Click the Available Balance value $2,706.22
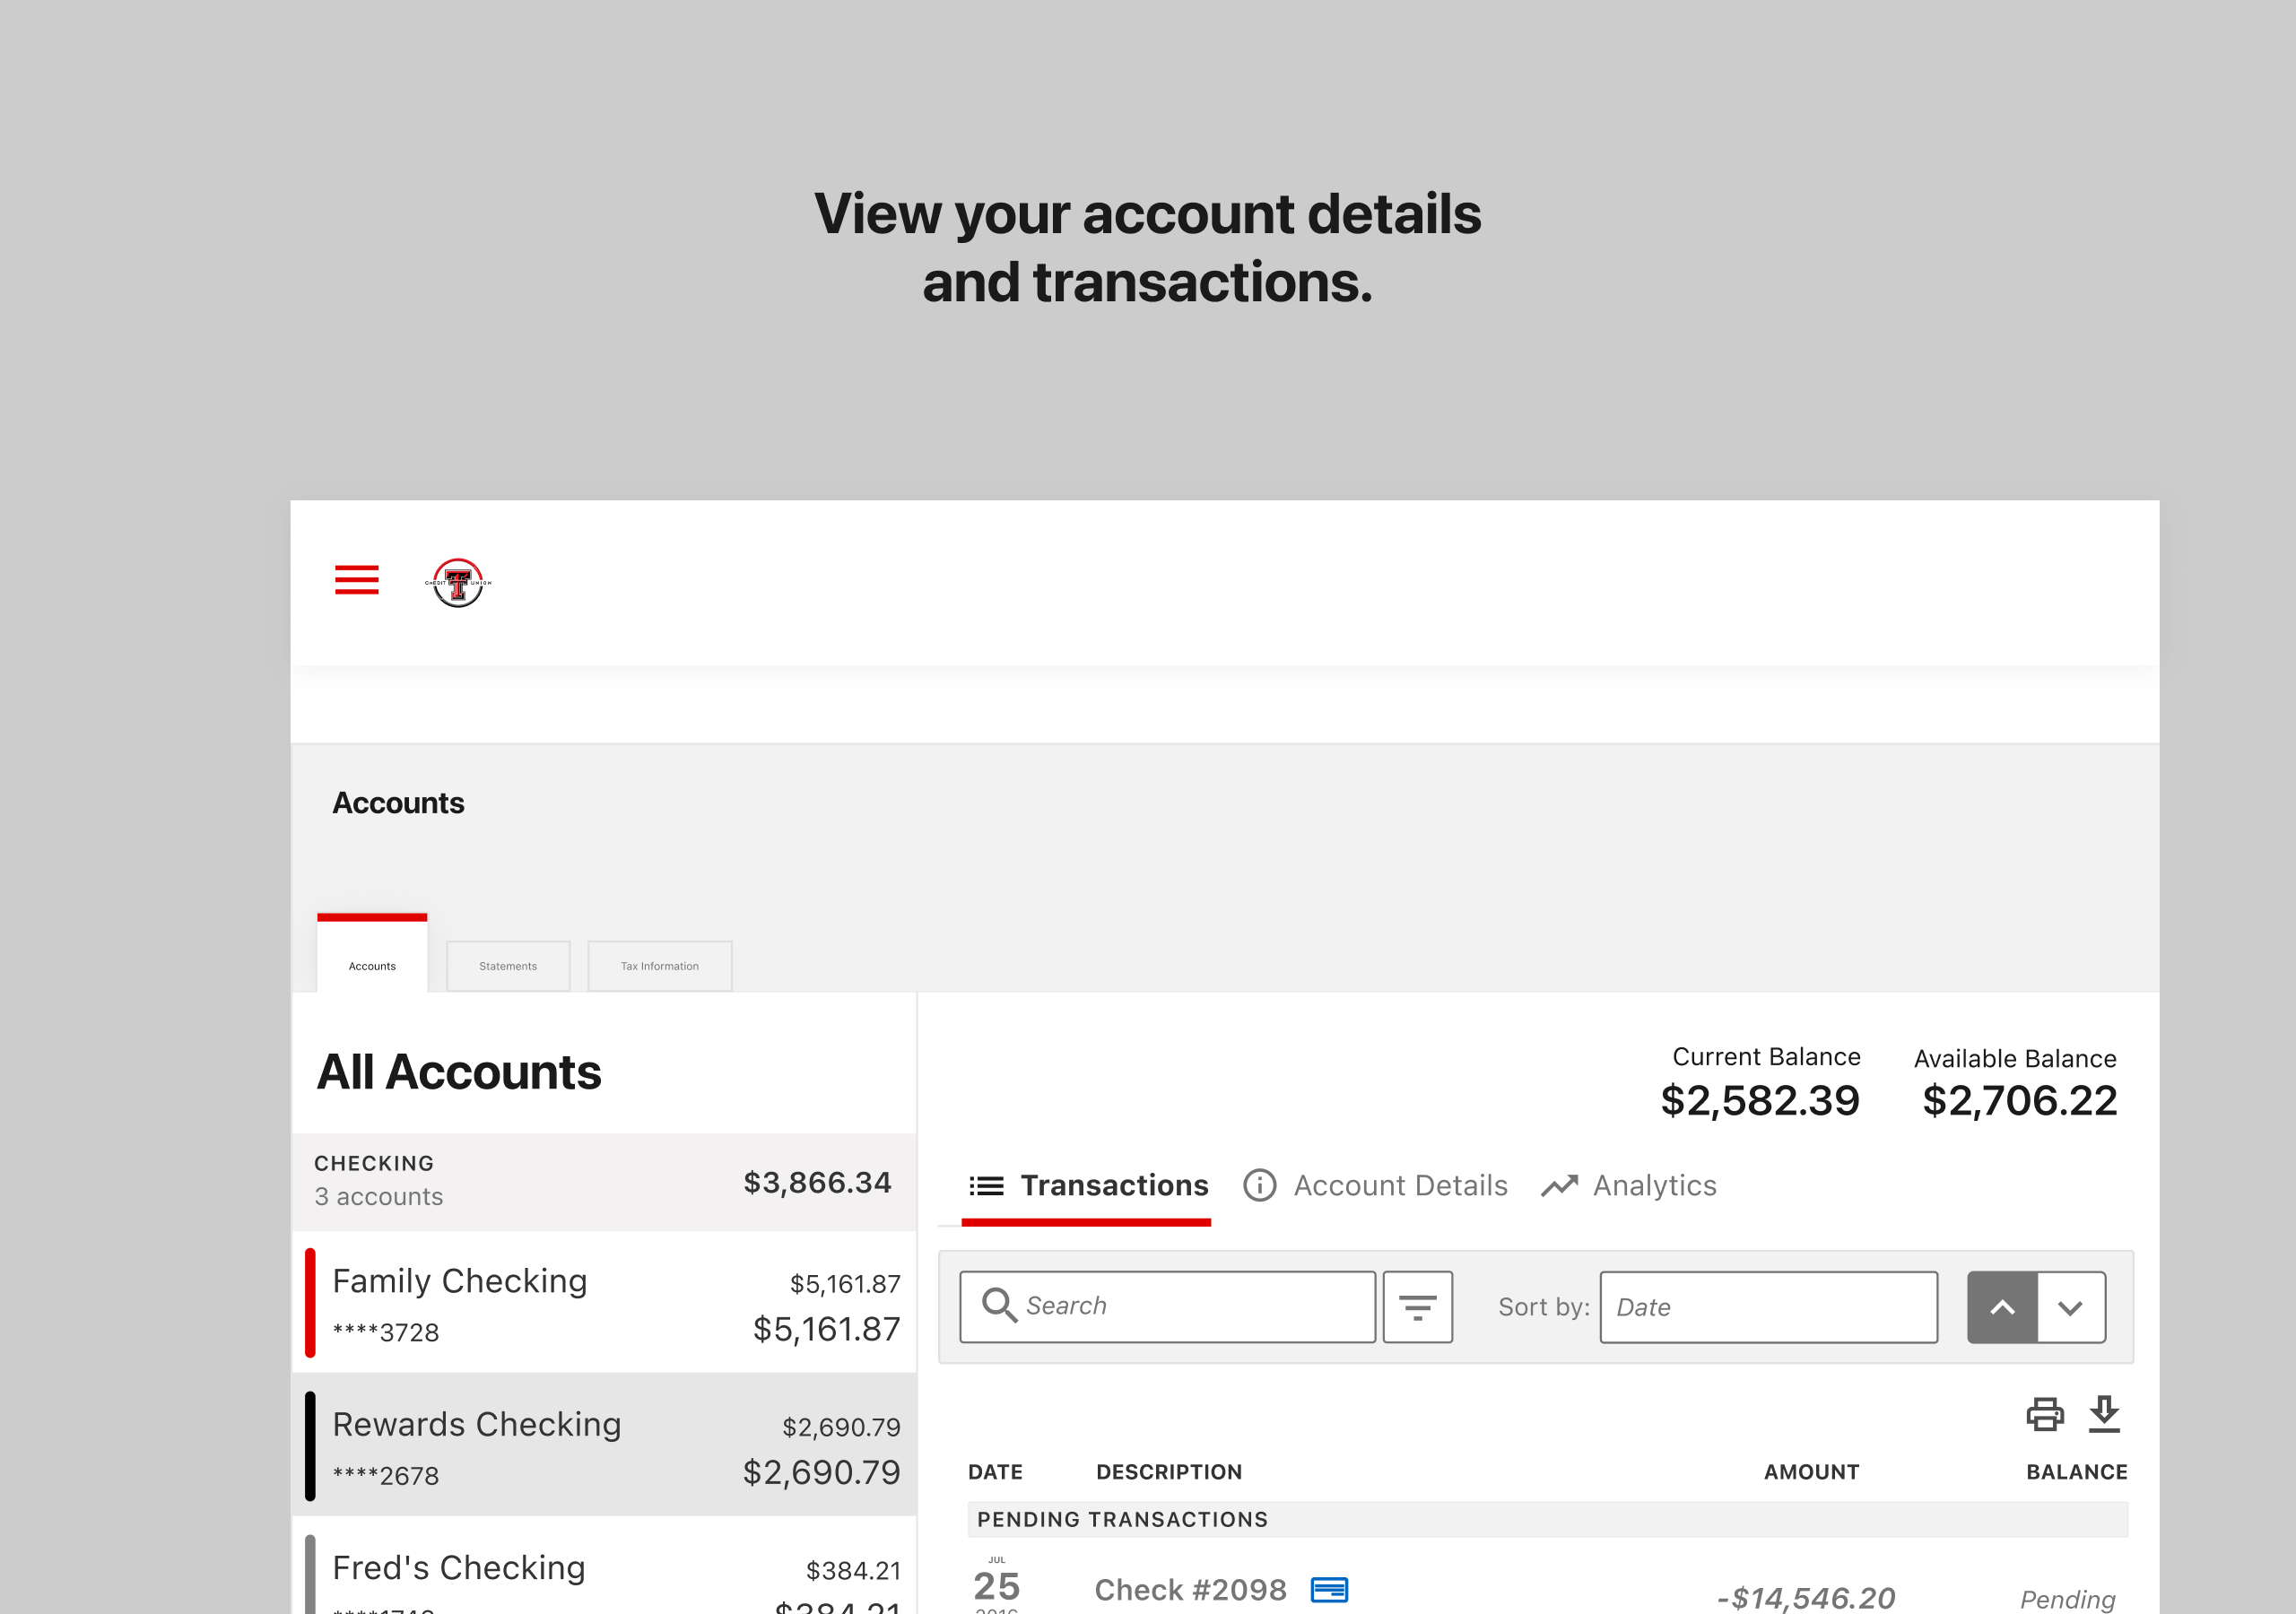2296x1614 pixels. click(2020, 1101)
